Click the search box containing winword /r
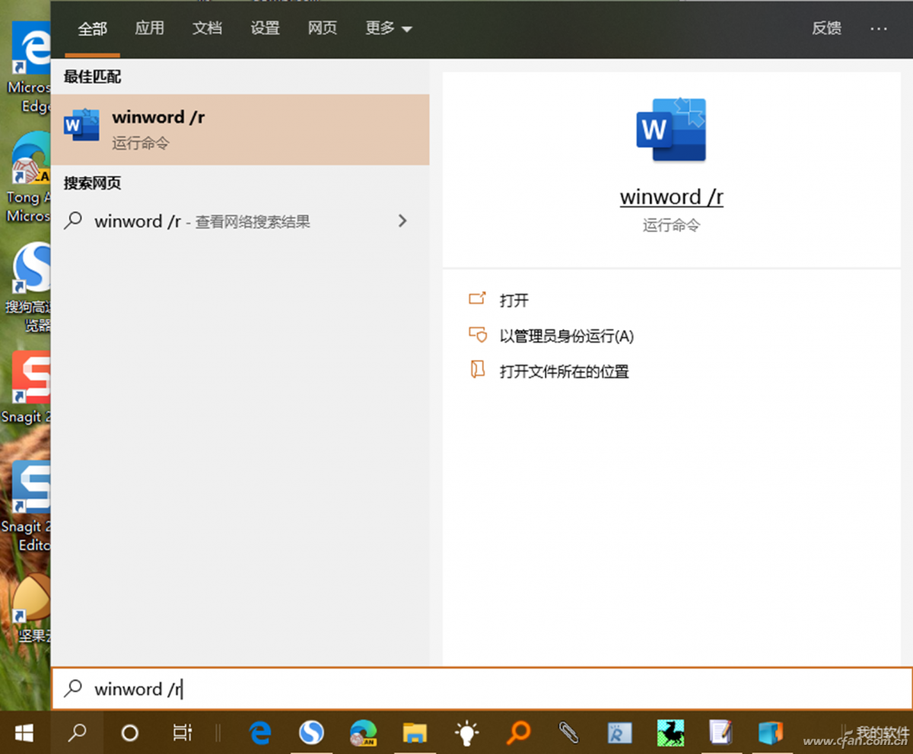This screenshot has width=913, height=754. 481,689
